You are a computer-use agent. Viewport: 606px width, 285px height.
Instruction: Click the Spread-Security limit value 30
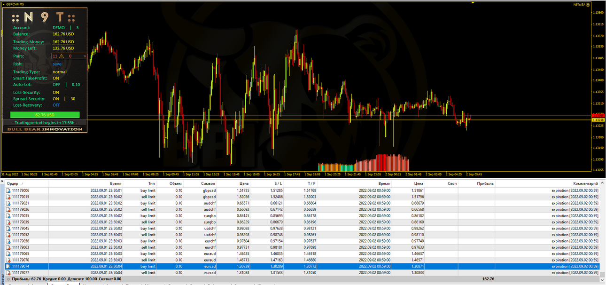coord(73,99)
